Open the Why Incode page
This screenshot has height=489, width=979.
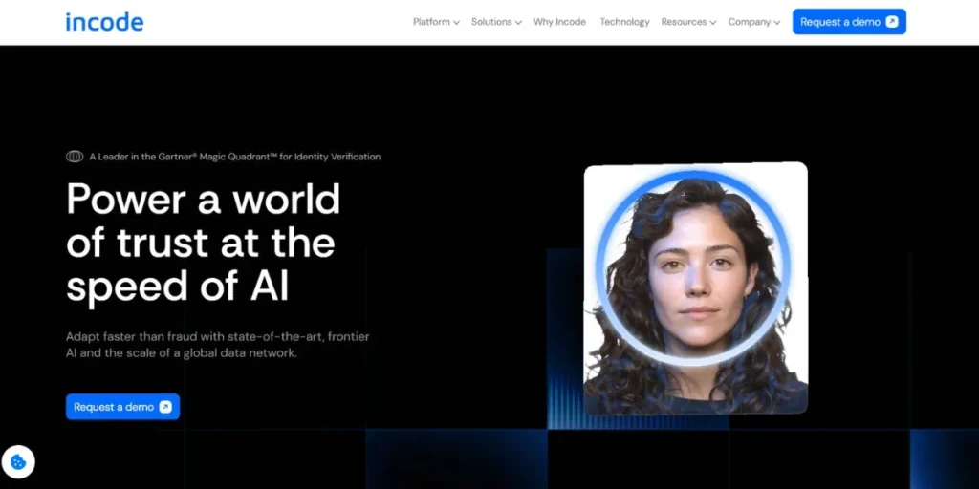pos(559,22)
